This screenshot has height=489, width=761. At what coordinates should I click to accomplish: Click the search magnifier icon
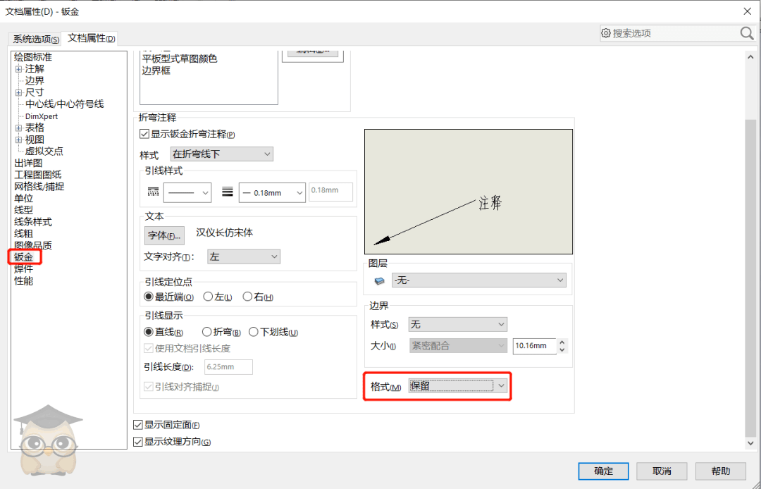747,33
